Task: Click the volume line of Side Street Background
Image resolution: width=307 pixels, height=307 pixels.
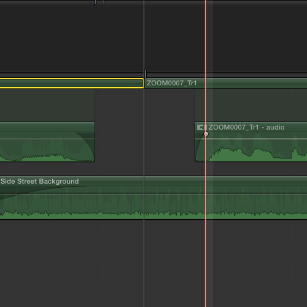Action: (153, 193)
